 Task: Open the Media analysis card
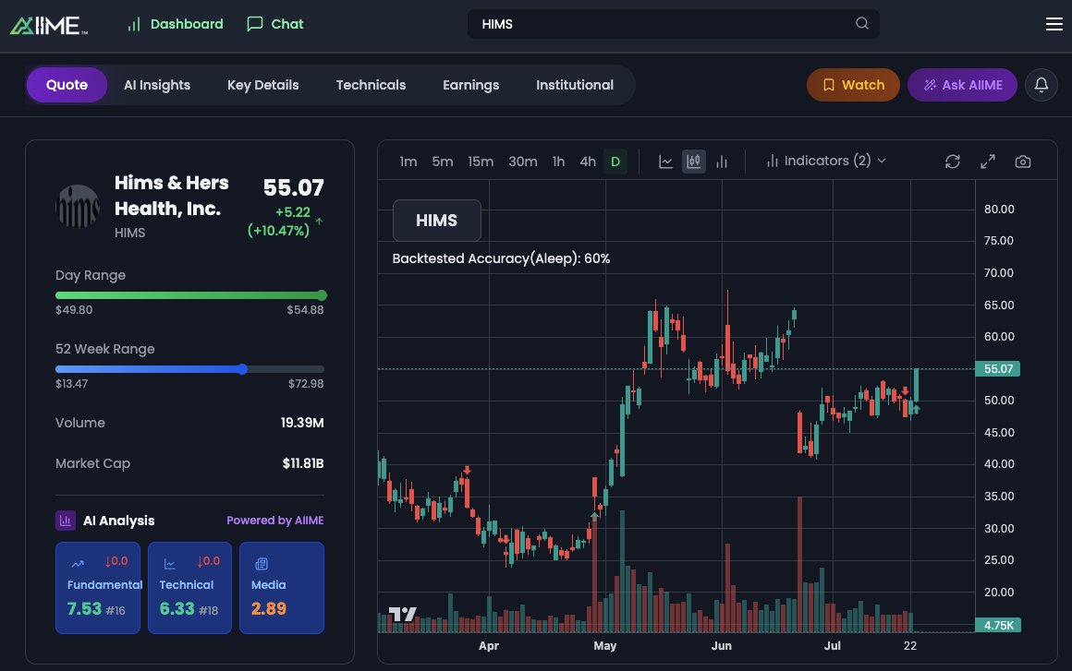coord(282,588)
